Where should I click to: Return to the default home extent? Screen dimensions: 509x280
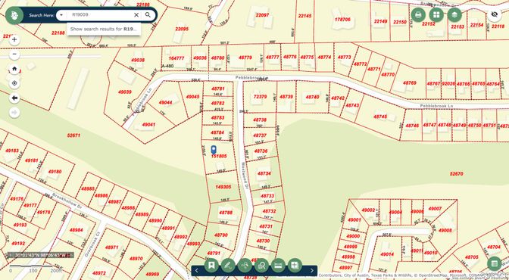(x=14, y=69)
